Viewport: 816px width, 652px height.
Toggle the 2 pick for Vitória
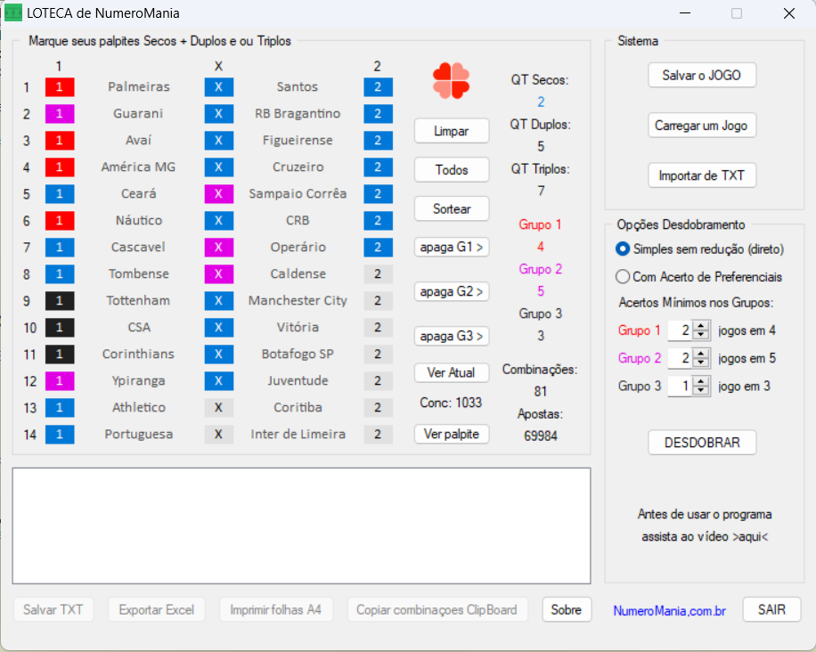pos(378,328)
